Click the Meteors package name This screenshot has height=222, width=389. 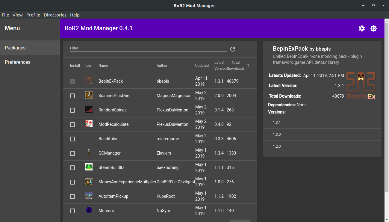106,211
